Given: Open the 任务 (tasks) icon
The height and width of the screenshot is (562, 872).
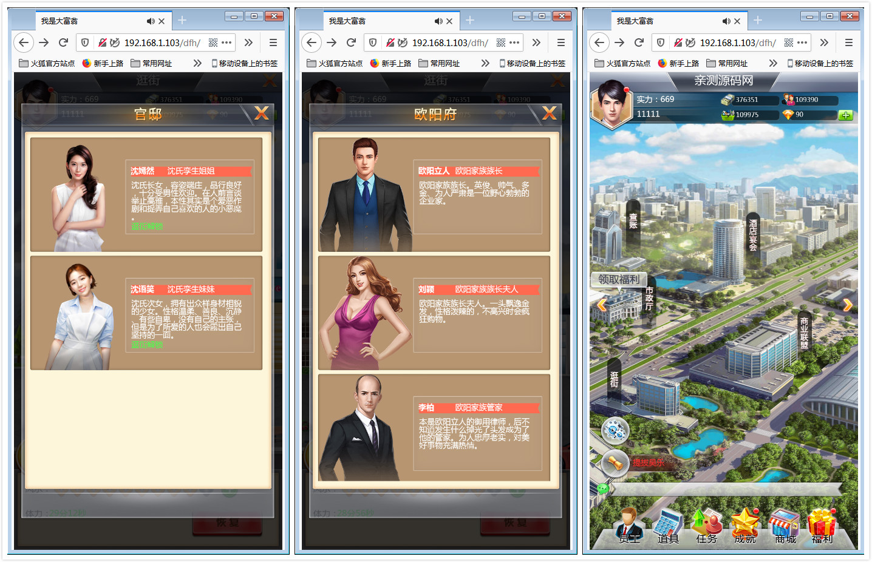Looking at the screenshot, I should pos(707,526).
